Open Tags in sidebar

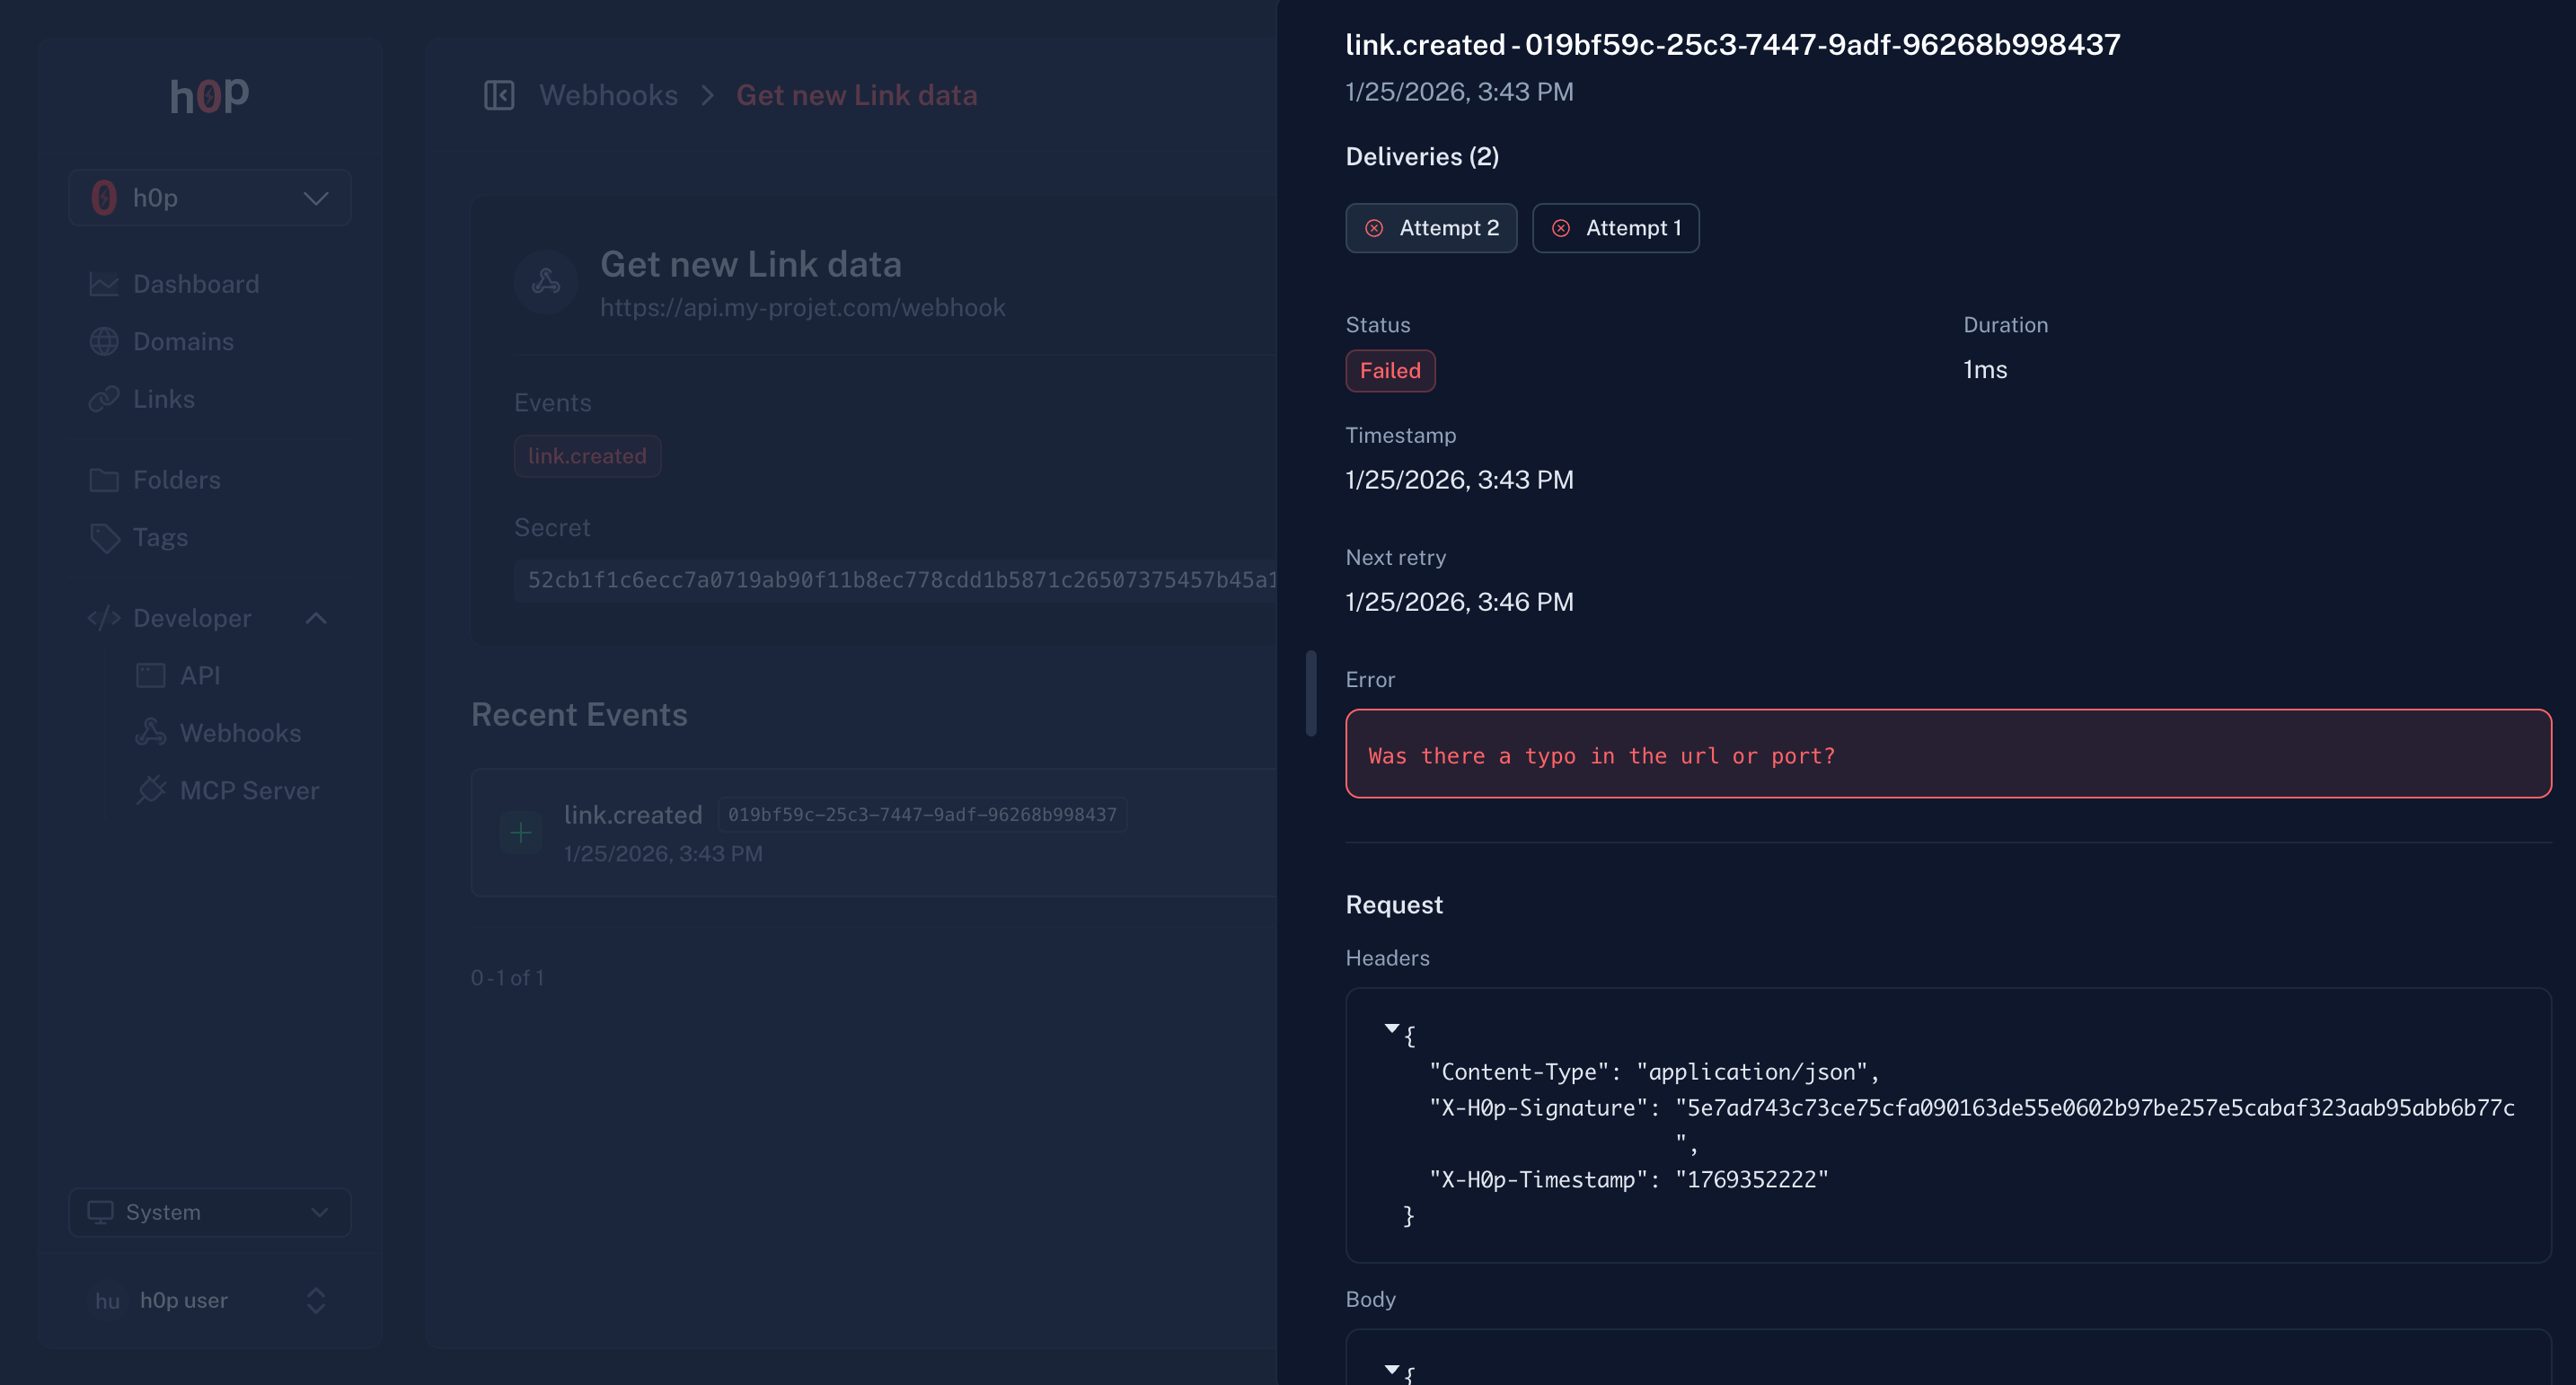pyautogui.click(x=160, y=537)
